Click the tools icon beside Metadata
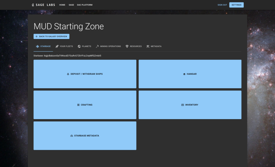This screenshot has height=167, width=275. [148, 47]
